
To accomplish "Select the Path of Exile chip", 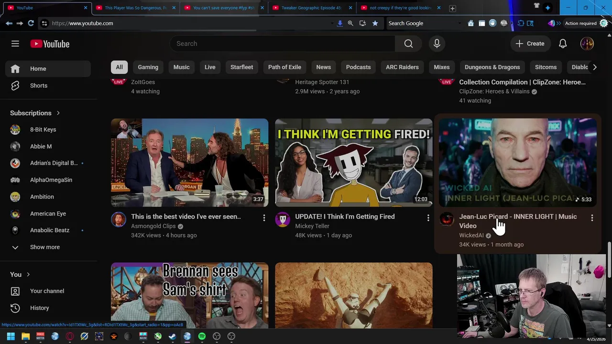I will (284, 67).
